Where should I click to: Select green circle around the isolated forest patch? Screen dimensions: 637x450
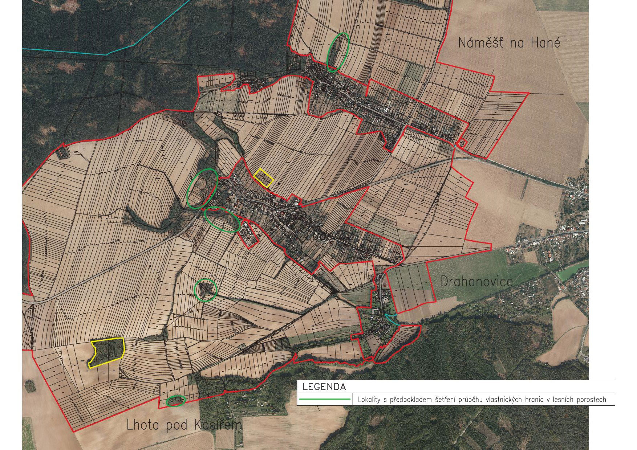(x=206, y=290)
